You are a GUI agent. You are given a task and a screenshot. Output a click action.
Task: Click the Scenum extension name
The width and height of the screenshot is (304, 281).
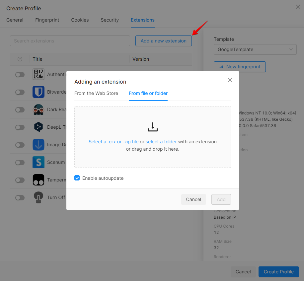[x=56, y=162]
